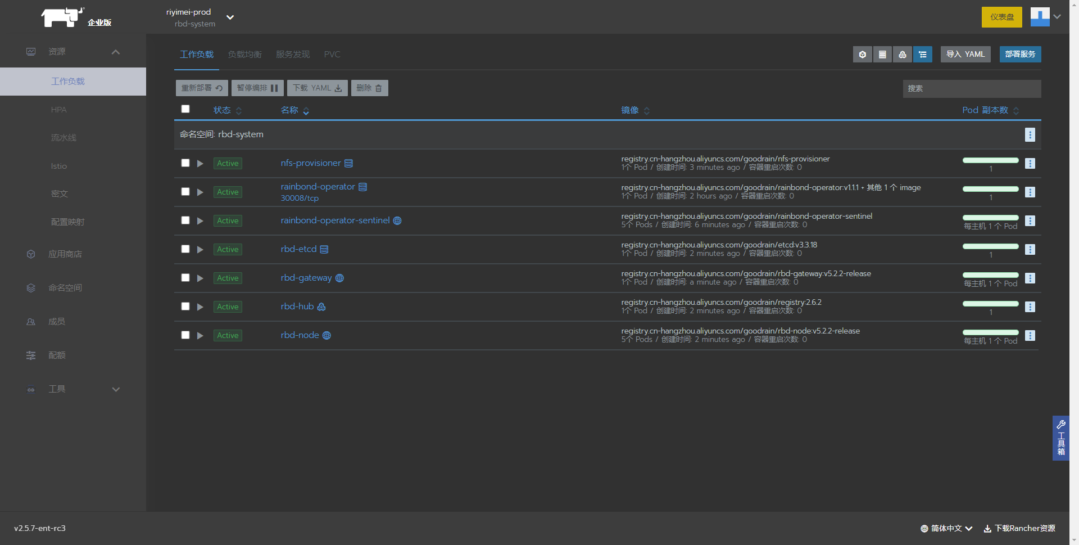Tick the rbd-gateway row checkbox
Image resolution: width=1079 pixels, height=545 pixels.
tap(185, 278)
